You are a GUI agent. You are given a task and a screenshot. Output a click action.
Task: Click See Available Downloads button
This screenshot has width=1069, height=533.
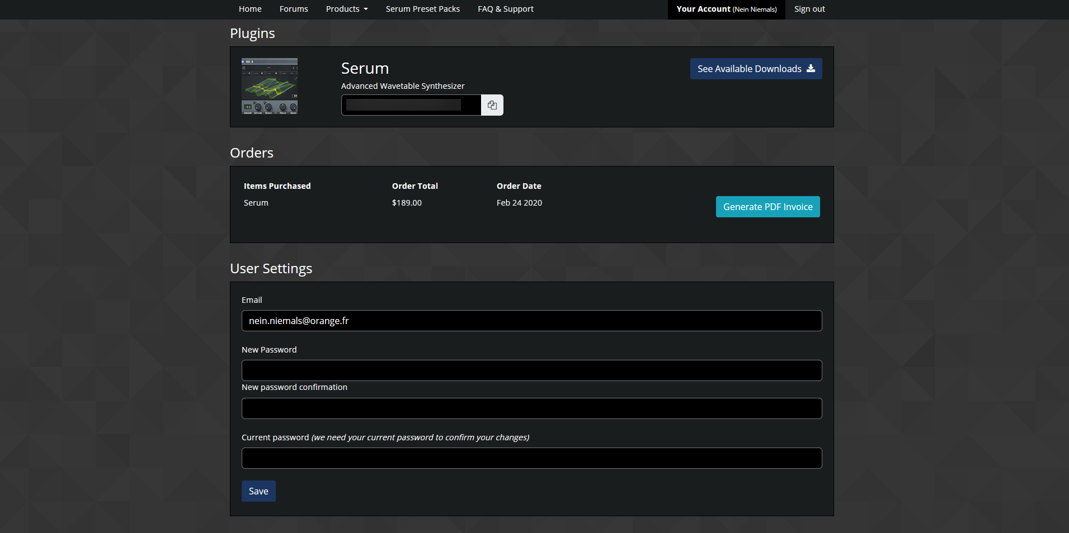pyautogui.click(x=756, y=69)
